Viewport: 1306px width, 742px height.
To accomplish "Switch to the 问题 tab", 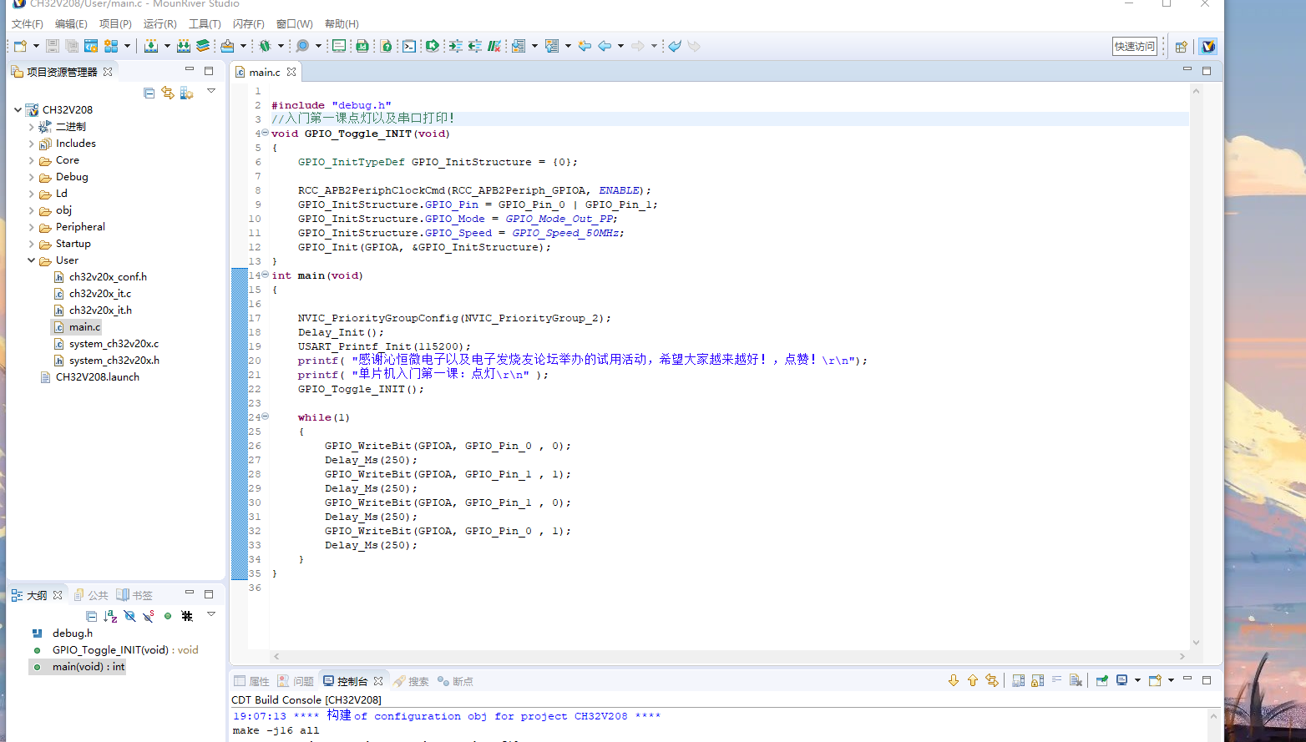I will [296, 681].
